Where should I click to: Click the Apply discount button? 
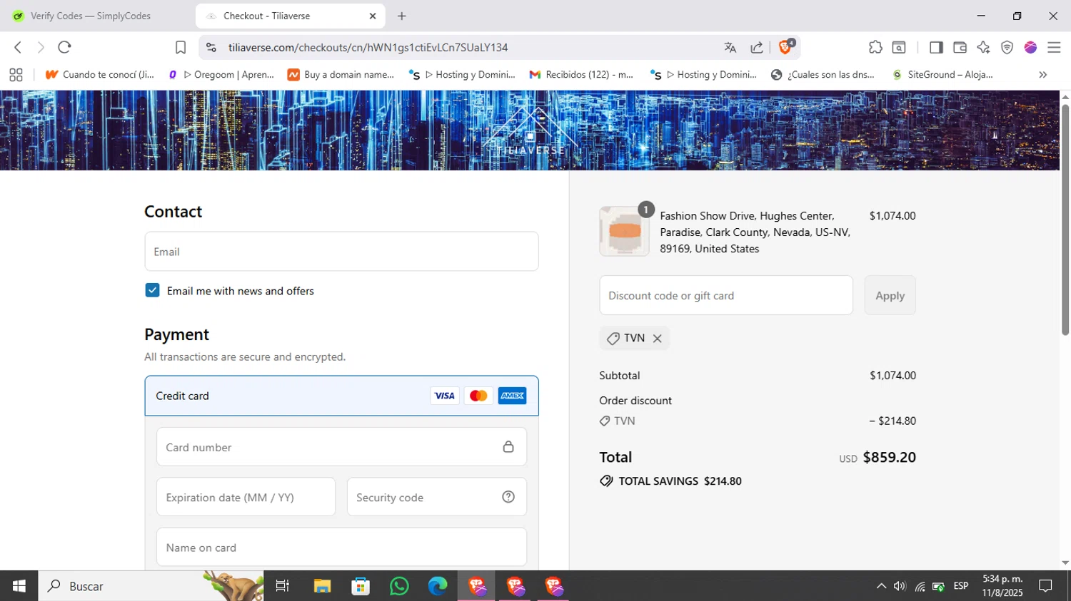click(890, 295)
